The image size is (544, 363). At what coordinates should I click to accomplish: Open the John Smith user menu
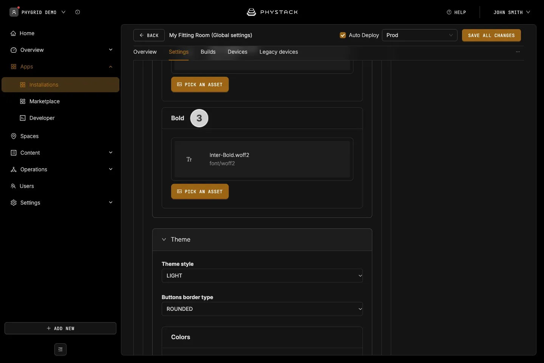(512, 12)
